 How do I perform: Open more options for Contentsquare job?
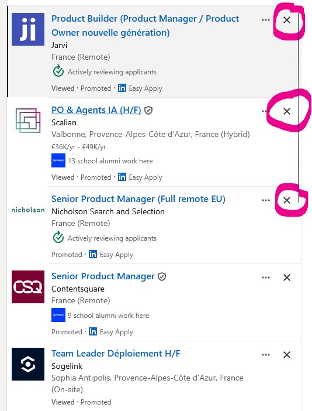point(266,278)
